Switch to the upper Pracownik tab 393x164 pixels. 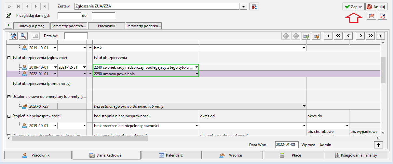(106, 26)
